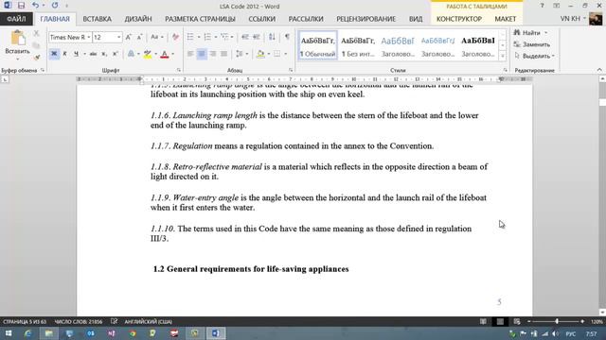
Task: Clear all formatting with the eraser icon
Action: (175, 37)
